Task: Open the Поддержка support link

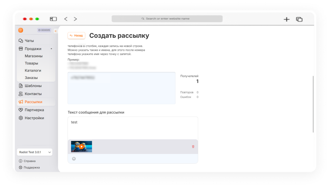Action: (x=32, y=168)
